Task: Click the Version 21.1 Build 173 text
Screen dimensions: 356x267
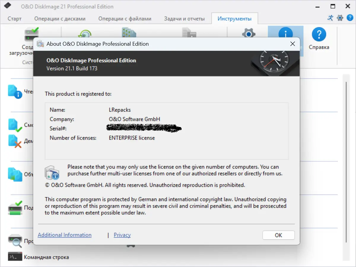Action: [72, 69]
